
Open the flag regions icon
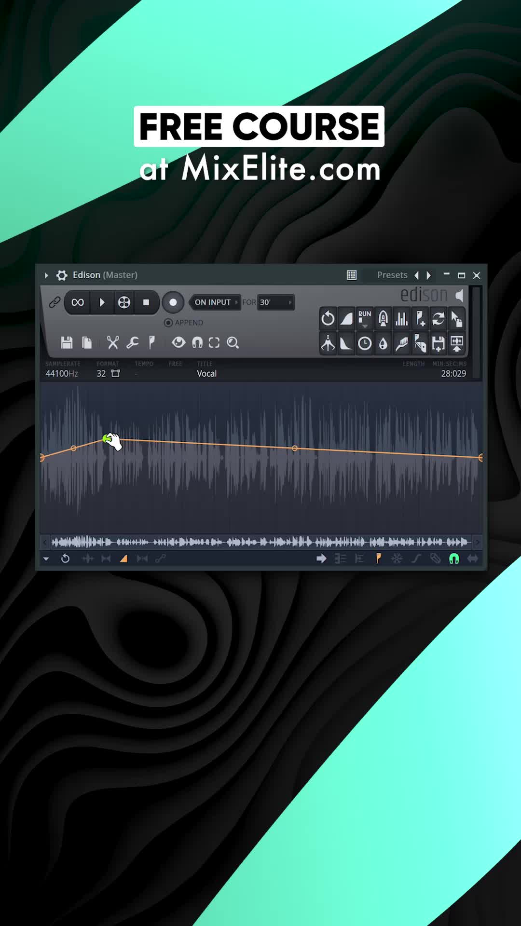pyautogui.click(x=152, y=342)
